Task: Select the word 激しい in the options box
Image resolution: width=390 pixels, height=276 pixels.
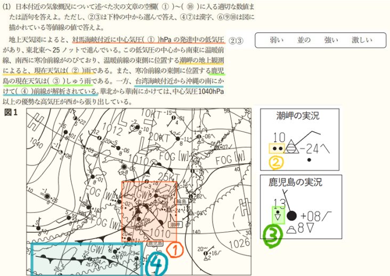Action: [362, 40]
